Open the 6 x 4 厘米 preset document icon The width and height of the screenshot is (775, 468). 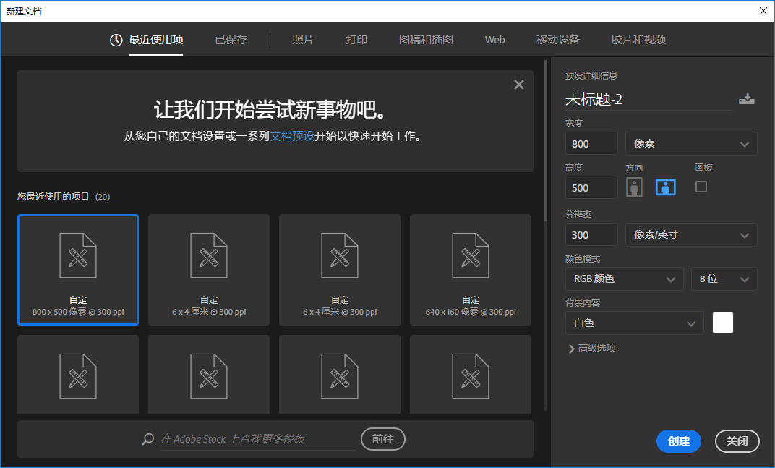point(208,255)
